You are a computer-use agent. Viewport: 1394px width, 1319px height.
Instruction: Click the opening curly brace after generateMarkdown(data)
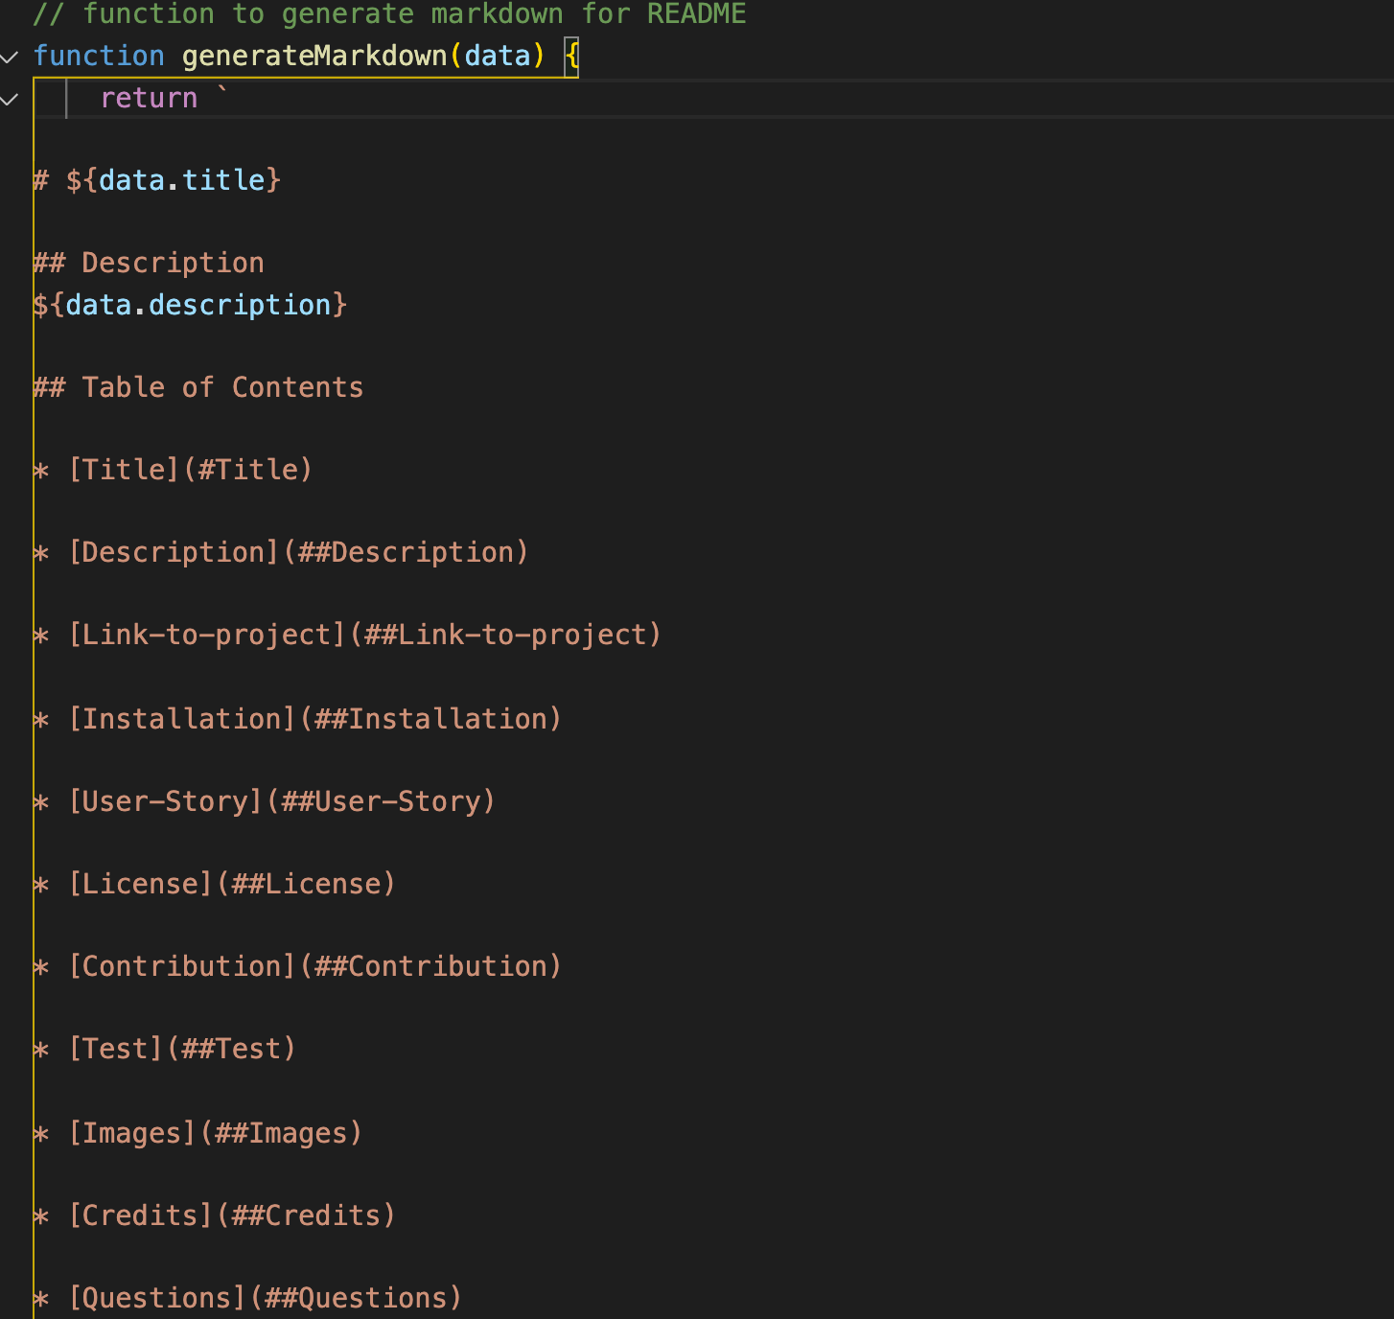pyautogui.click(x=571, y=56)
